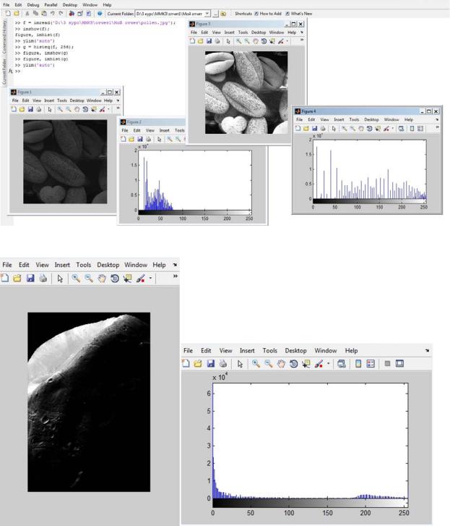Select Zoom In tool in Figure 3 toolbar
The image size is (450, 526).
[x=238, y=41]
